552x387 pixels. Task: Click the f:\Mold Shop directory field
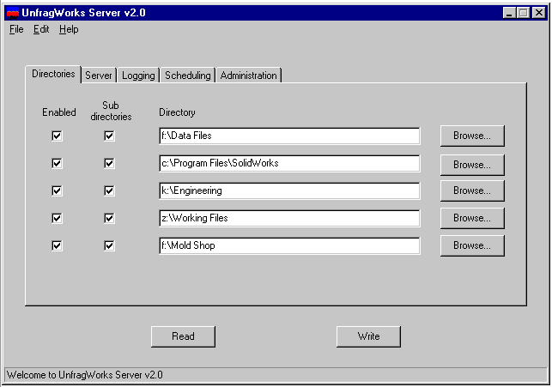coord(289,245)
